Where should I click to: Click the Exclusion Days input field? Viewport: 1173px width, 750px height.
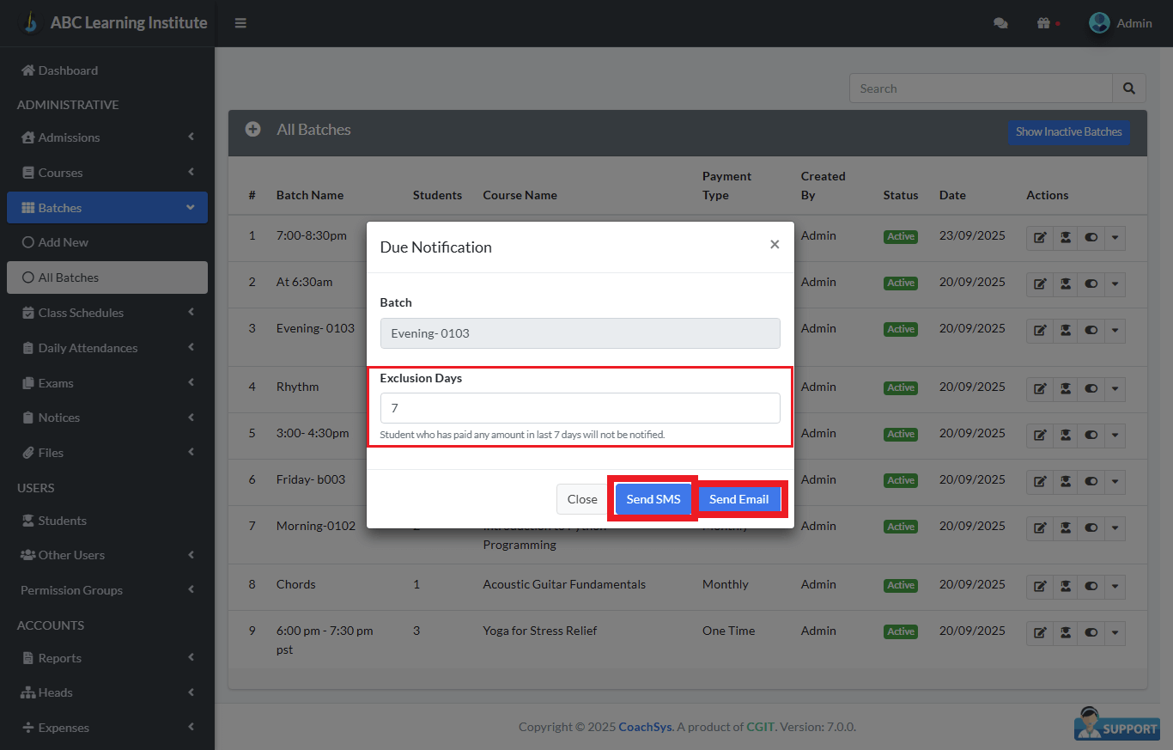click(x=580, y=408)
